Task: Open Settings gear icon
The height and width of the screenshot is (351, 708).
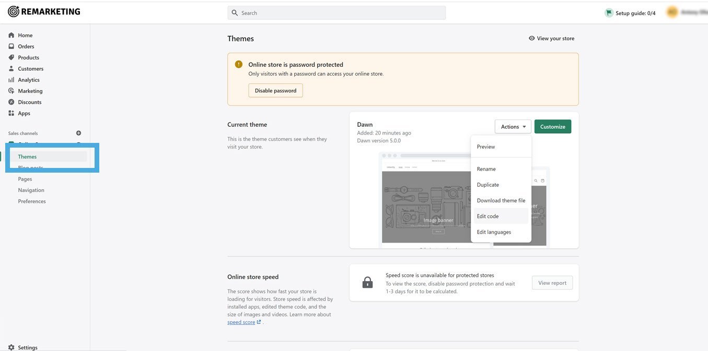Action: 11,347
